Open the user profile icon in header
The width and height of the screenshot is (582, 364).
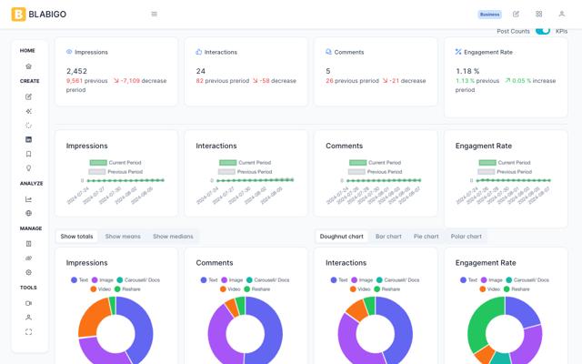pyautogui.click(x=561, y=15)
